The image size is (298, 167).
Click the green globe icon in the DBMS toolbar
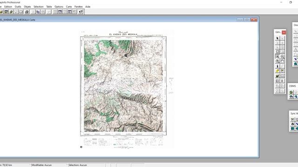pos(291,92)
